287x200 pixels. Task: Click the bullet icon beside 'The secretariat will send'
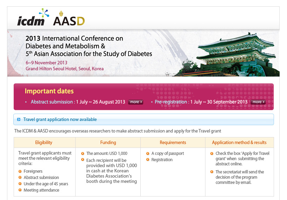(212, 172)
